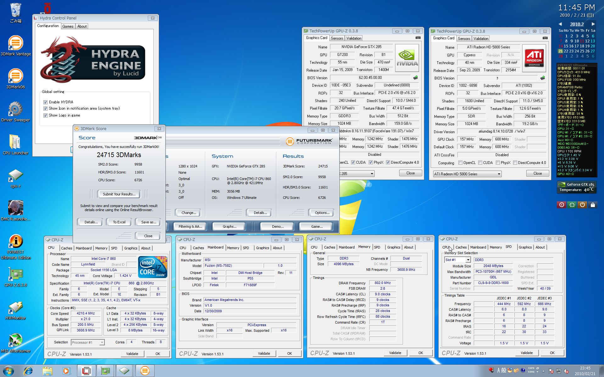Toggle Enable HYDRA checkbox
Viewport: 604px width, 377px height.
45,102
